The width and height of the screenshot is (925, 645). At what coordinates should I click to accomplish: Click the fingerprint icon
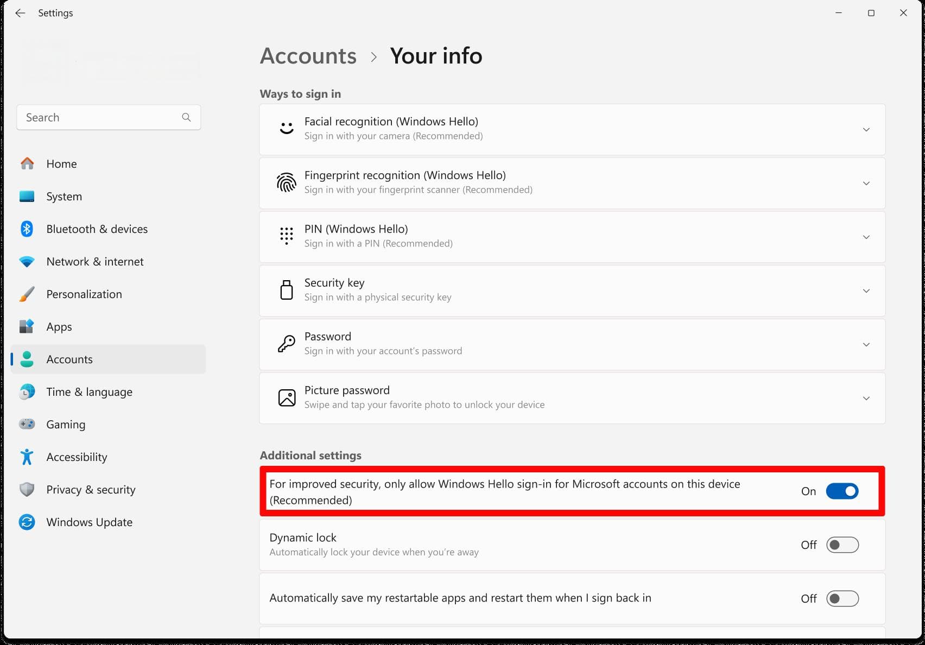[287, 182]
